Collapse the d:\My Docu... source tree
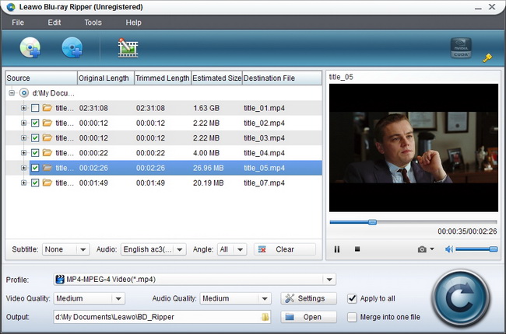 [12, 92]
